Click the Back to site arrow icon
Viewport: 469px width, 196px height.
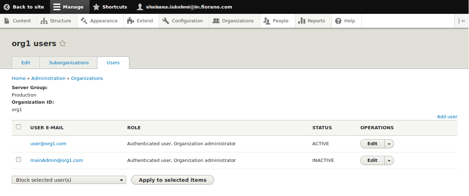(7, 7)
